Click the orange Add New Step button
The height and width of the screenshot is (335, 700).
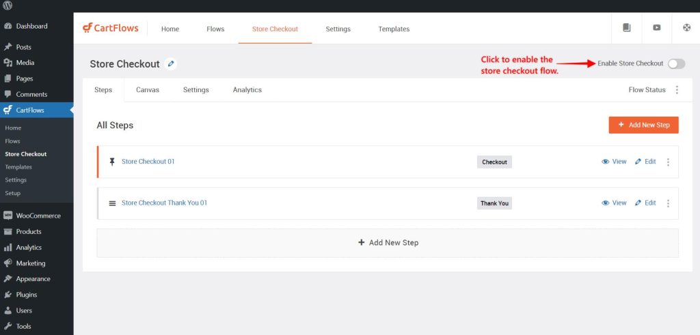[643, 125]
